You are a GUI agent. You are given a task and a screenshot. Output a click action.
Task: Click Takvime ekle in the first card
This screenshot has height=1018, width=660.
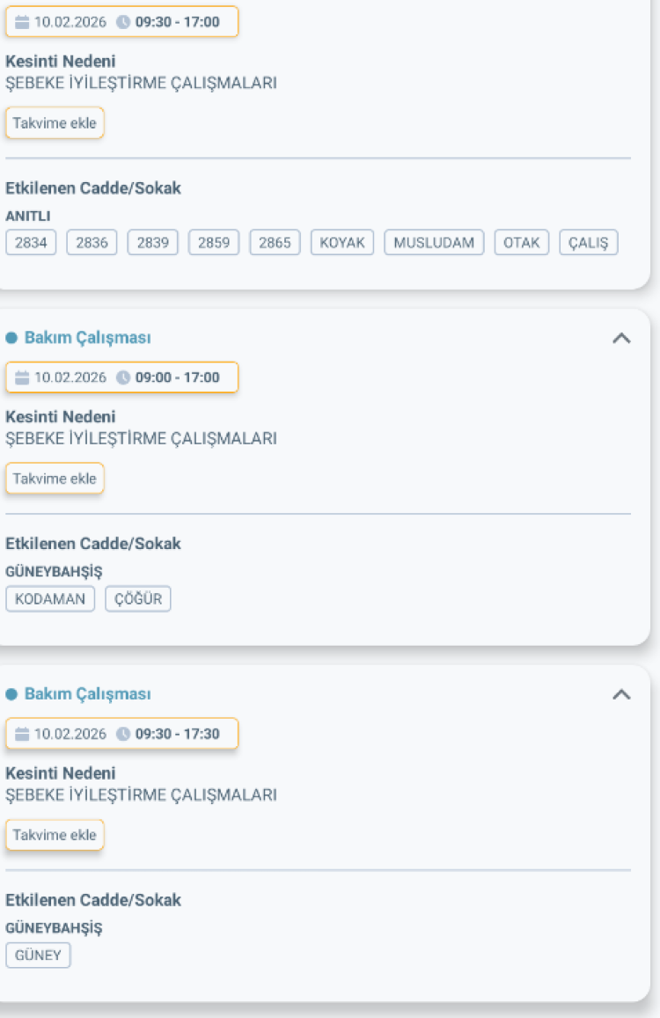(x=55, y=122)
